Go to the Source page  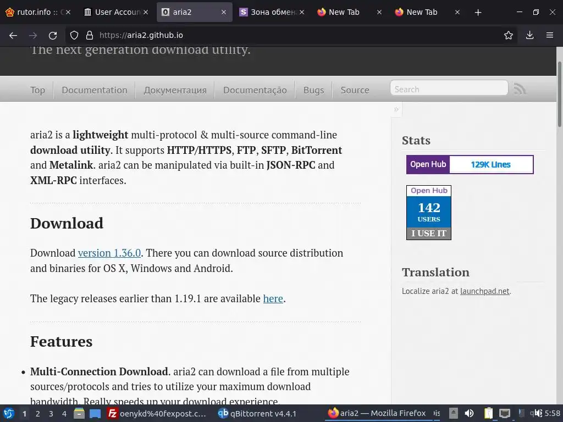click(x=355, y=90)
